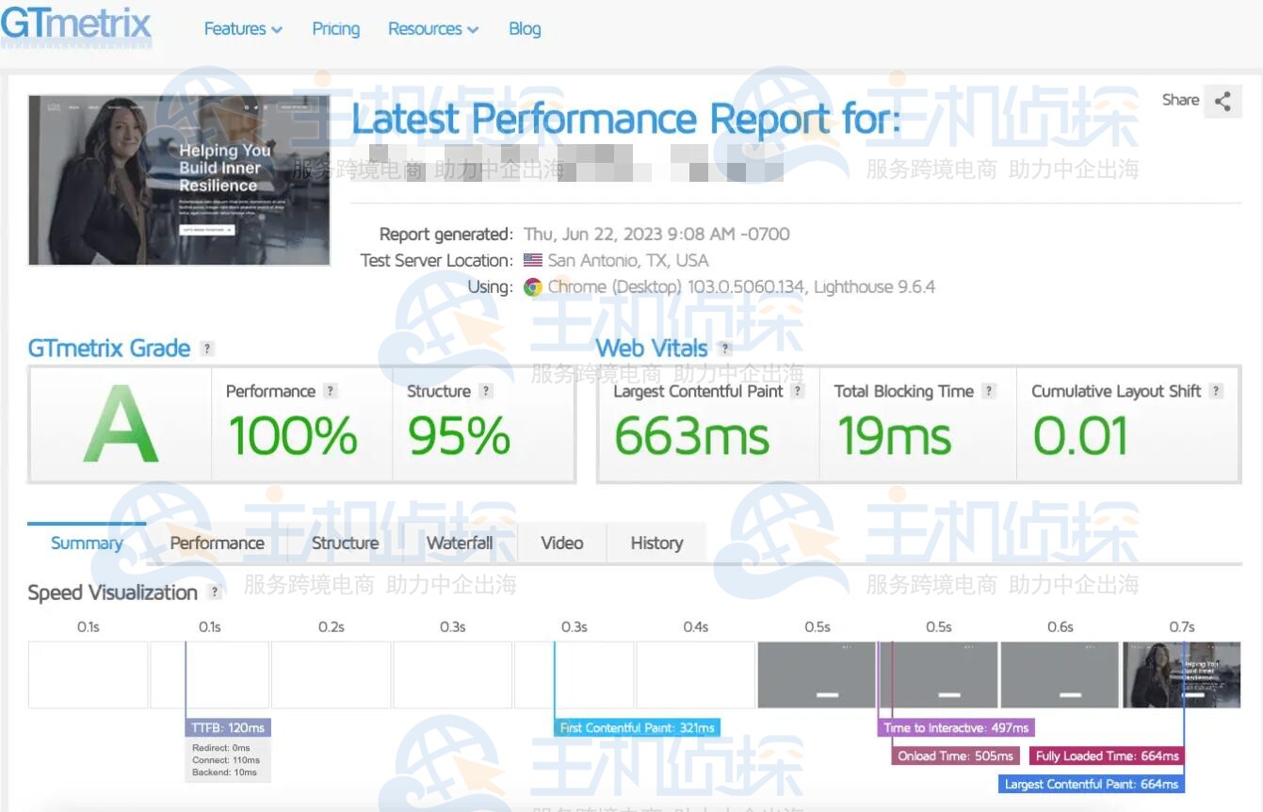Click the help icon beside Speed Visualization

click(215, 593)
